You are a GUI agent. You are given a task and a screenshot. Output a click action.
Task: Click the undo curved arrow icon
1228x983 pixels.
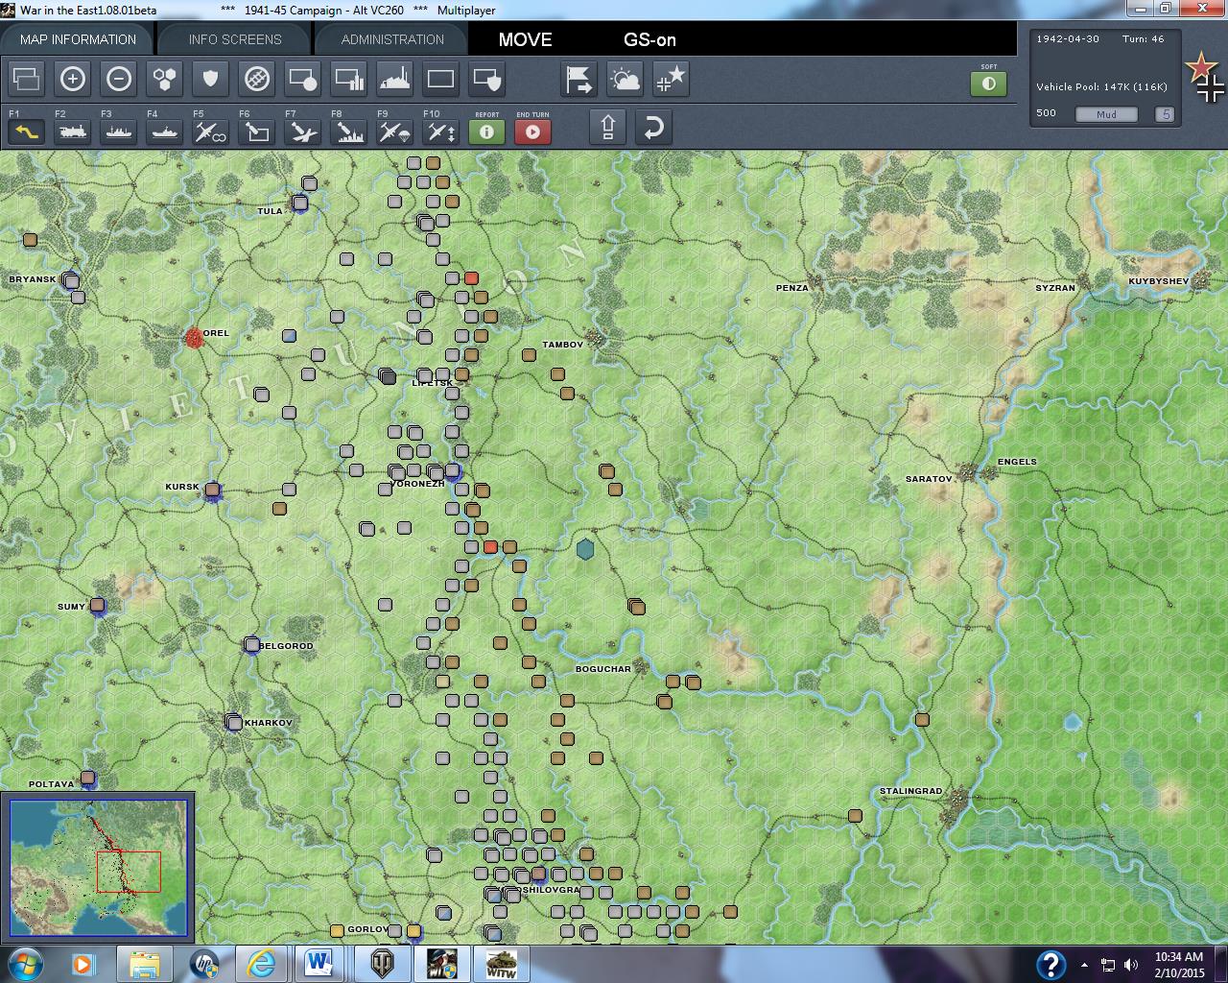pyautogui.click(x=653, y=127)
